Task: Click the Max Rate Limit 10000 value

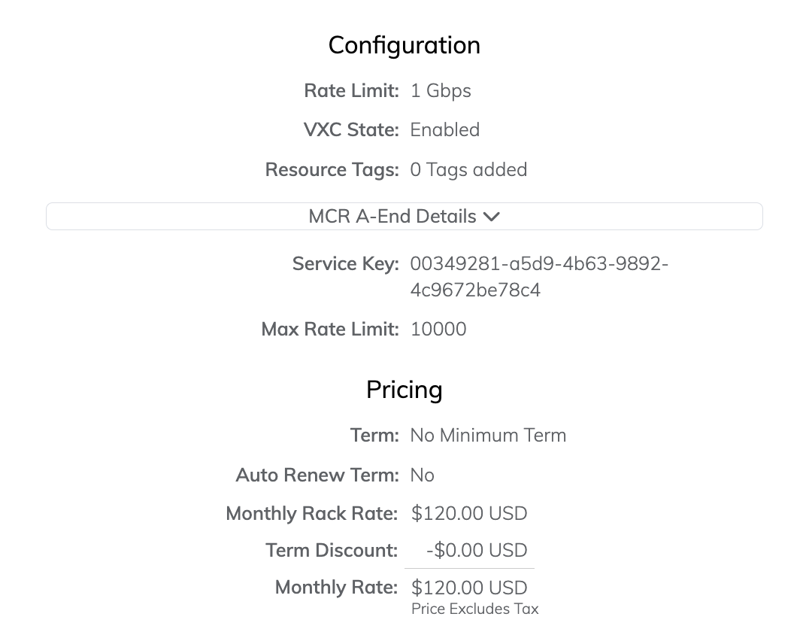Action: pyautogui.click(x=438, y=330)
